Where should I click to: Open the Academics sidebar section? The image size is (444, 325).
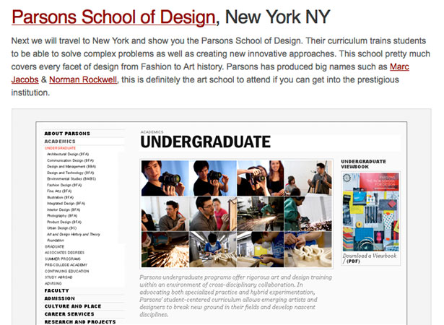tap(60, 141)
